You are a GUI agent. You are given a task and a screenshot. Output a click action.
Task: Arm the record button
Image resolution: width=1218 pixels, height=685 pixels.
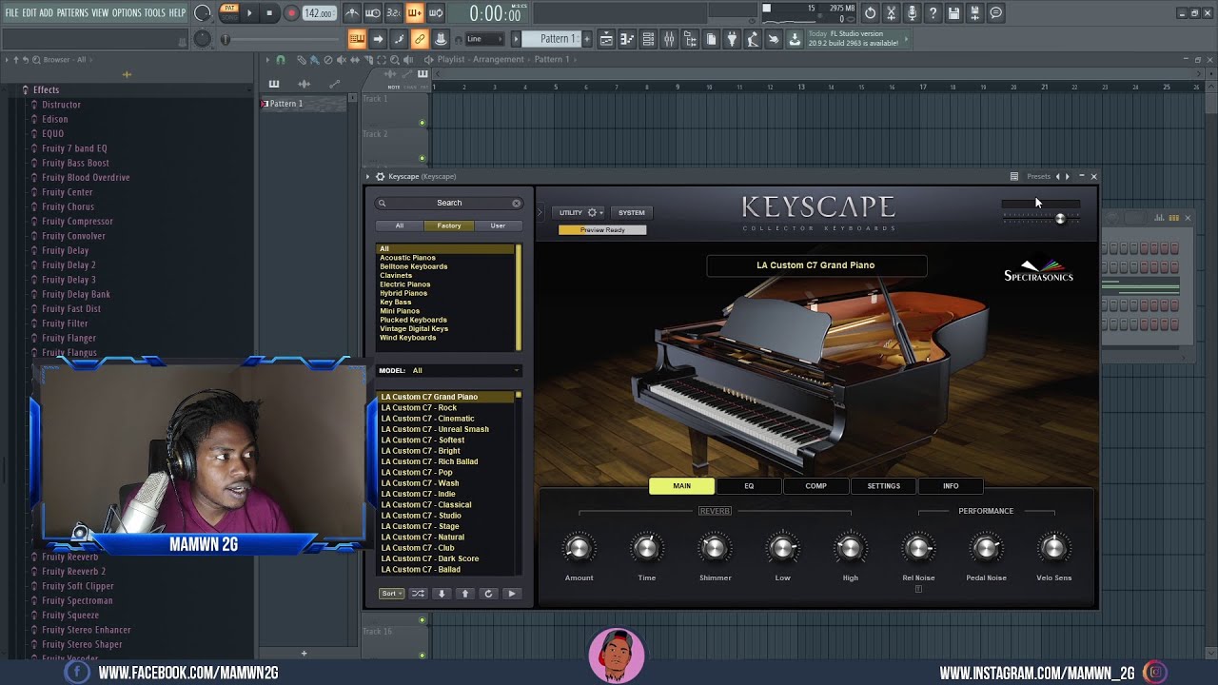click(x=291, y=13)
